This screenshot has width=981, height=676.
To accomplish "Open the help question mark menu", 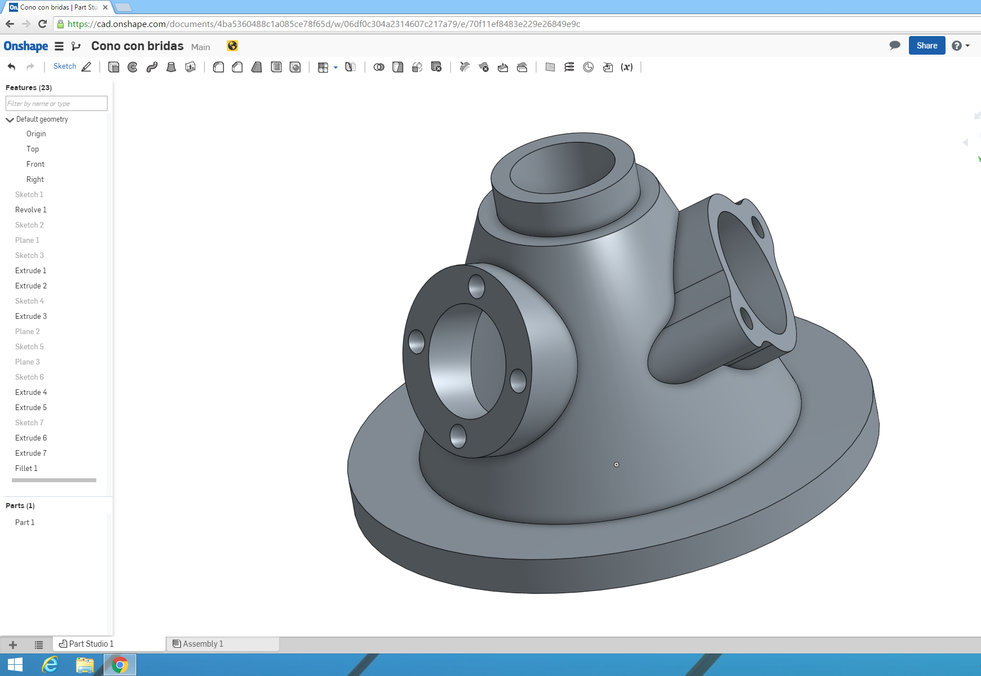I will [960, 46].
